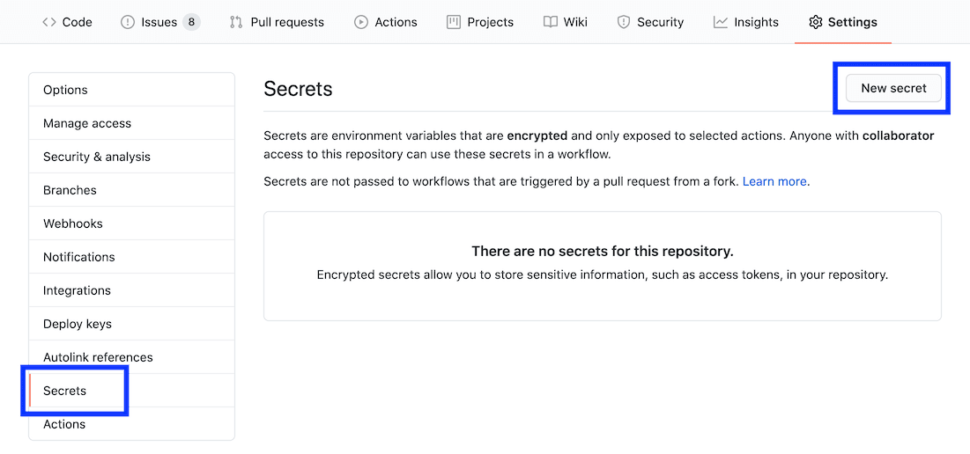Go to Manage access settings
970x454 pixels.
coord(87,123)
